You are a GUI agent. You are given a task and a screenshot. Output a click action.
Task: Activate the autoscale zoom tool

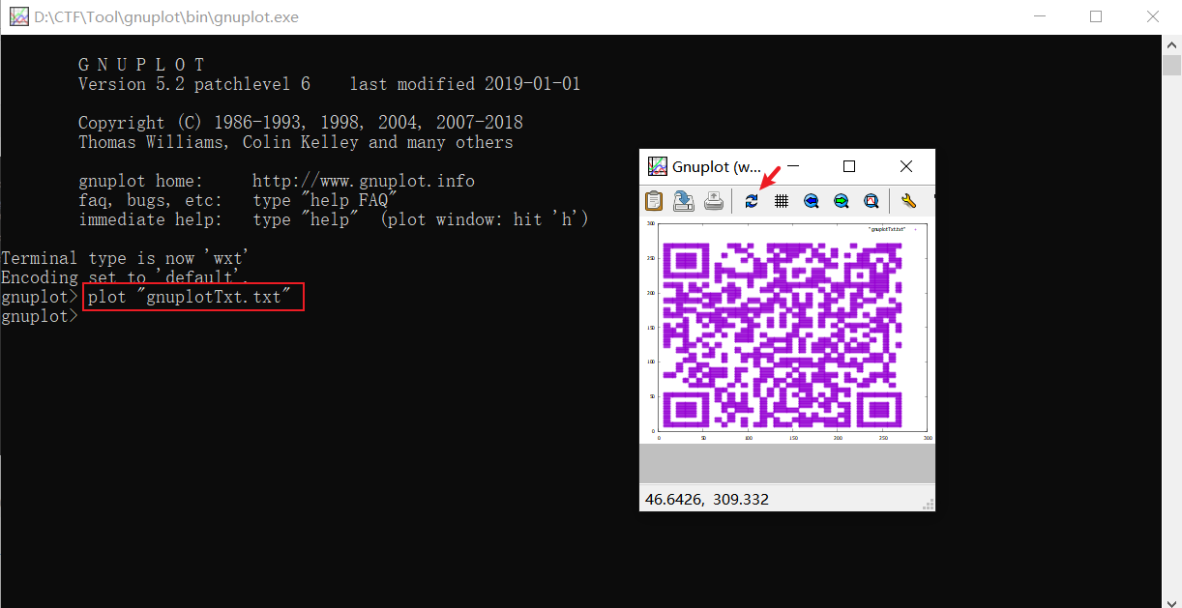coord(871,200)
